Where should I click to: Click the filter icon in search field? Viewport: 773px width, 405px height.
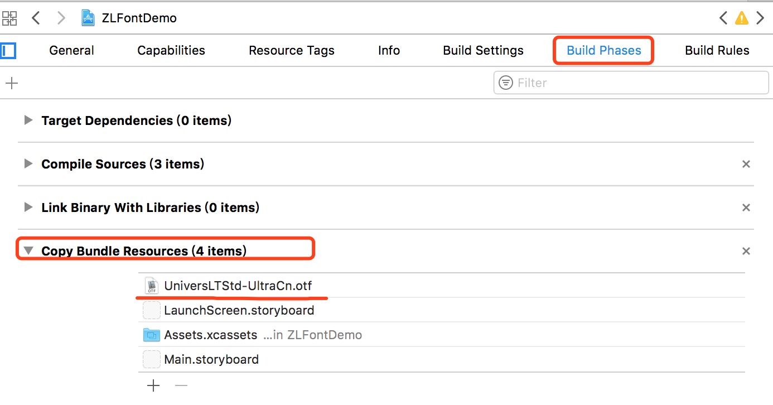pyautogui.click(x=506, y=83)
